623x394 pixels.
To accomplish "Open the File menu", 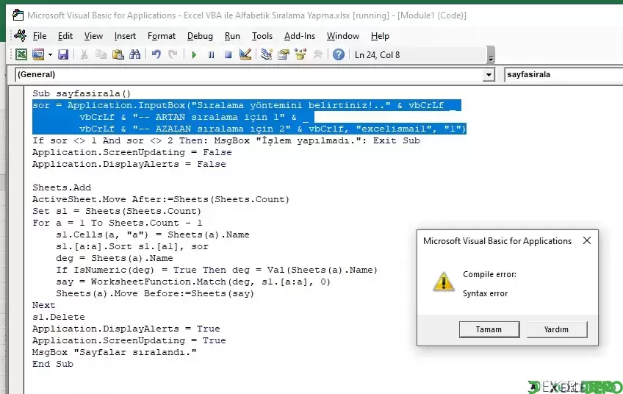I will coord(40,36).
